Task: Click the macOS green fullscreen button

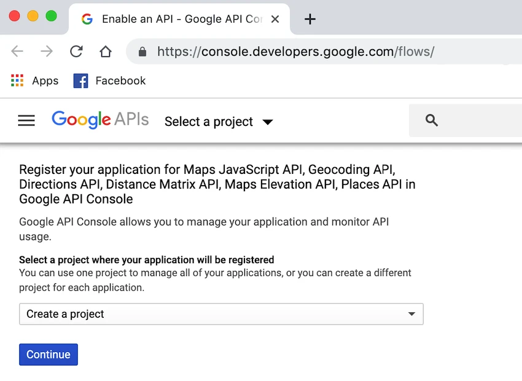Action: pyautogui.click(x=51, y=16)
